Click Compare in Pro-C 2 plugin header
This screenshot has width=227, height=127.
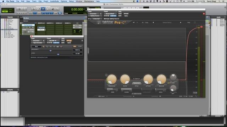[113, 16]
